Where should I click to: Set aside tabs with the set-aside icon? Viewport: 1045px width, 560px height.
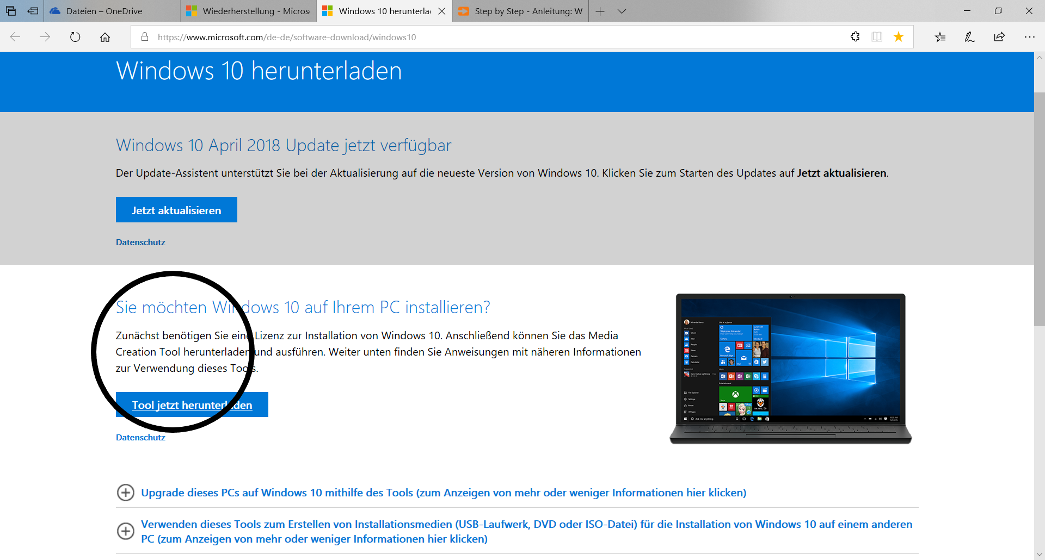tap(33, 11)
